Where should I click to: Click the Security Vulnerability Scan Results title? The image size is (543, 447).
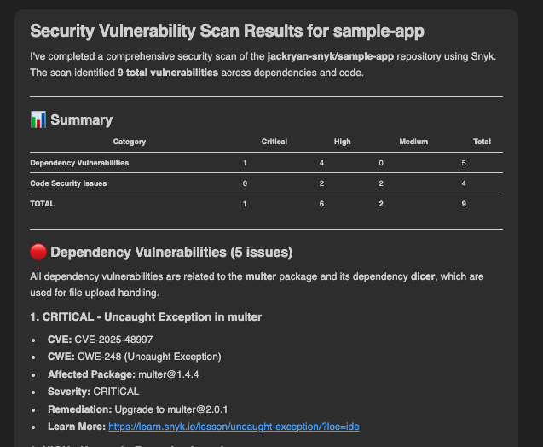227,32
